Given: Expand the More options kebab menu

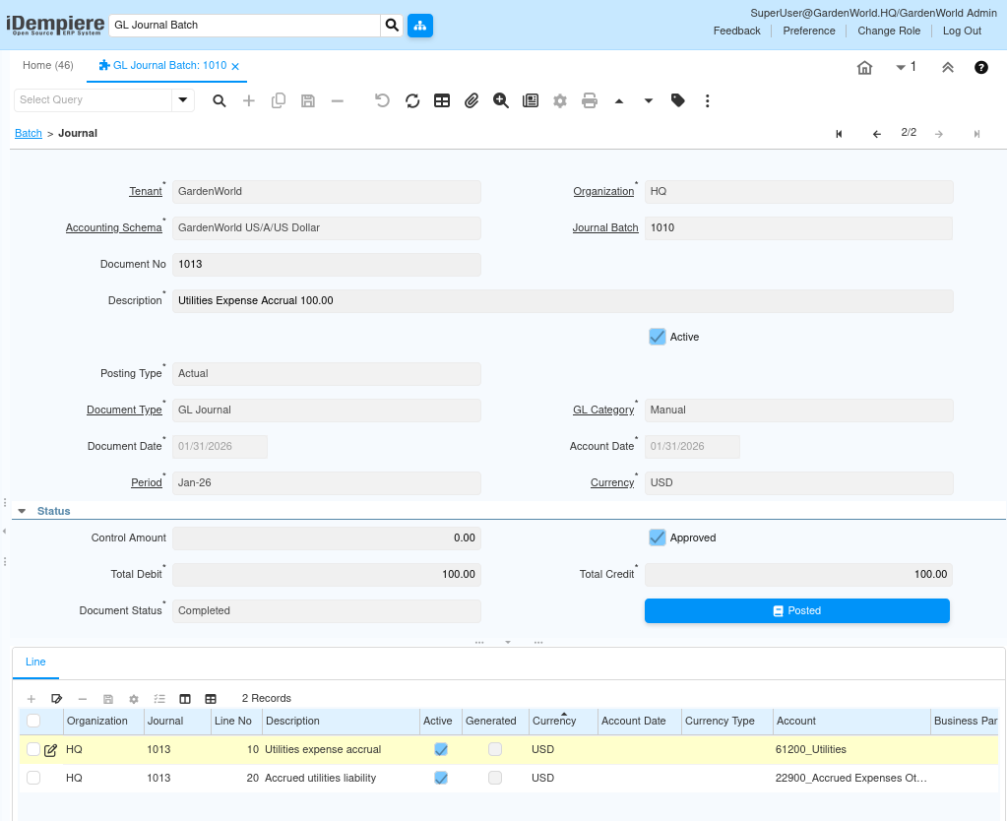Looking at the screenshot, I should [707, 100].
